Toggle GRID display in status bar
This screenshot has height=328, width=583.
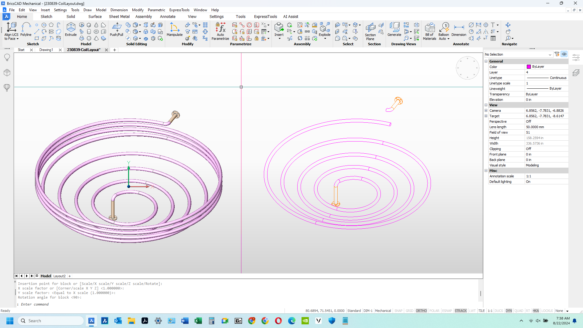point(409,310)
